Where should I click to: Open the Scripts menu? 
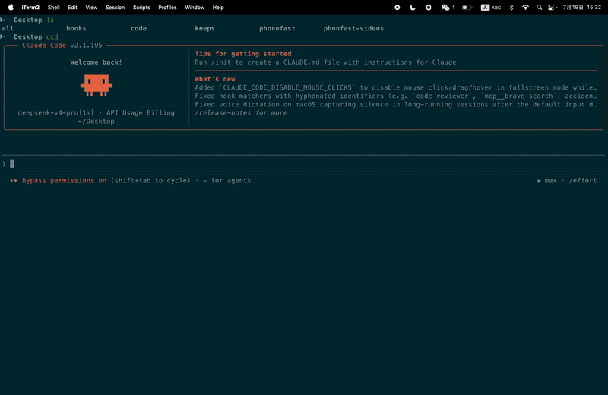(x=141, y=8)
